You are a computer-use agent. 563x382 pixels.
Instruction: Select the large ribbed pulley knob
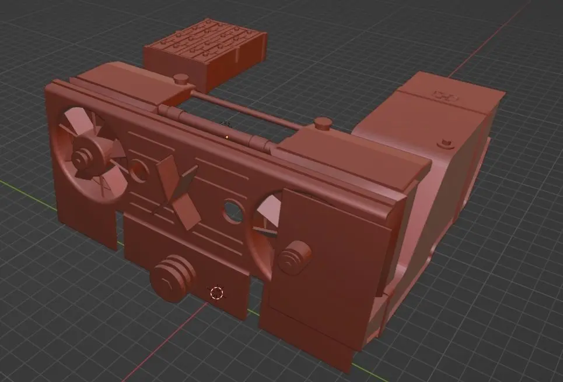pos(173,278)
